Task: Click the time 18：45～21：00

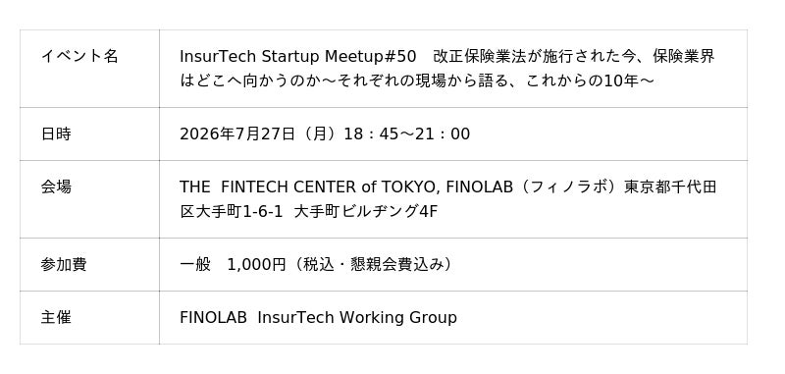Action: tap(406, 134)
